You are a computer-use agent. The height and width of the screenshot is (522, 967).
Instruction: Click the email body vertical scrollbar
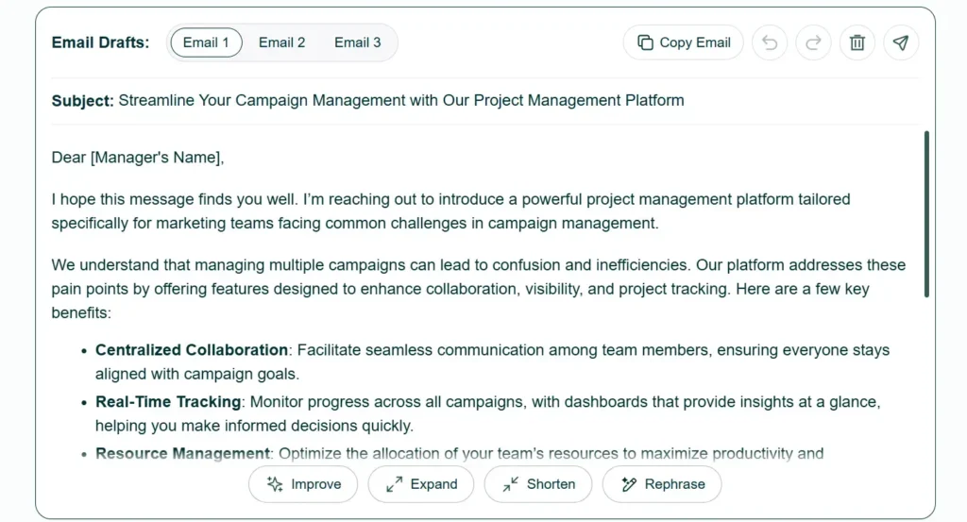pos(926,214)
